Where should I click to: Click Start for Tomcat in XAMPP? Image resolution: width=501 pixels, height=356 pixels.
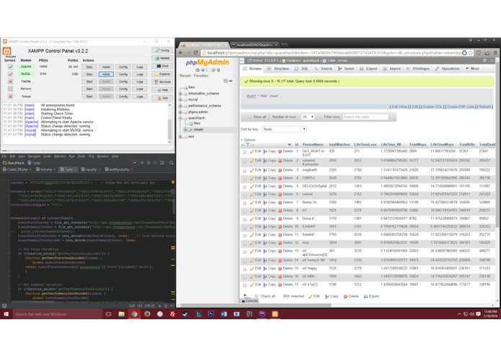[x=89, y=96]
